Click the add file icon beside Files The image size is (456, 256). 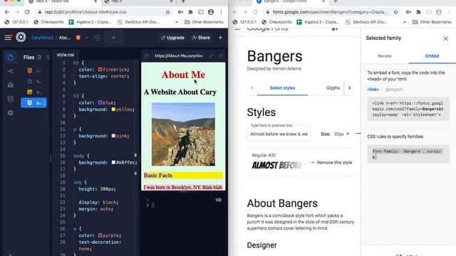pyautogui.click(x=39, y=57)
